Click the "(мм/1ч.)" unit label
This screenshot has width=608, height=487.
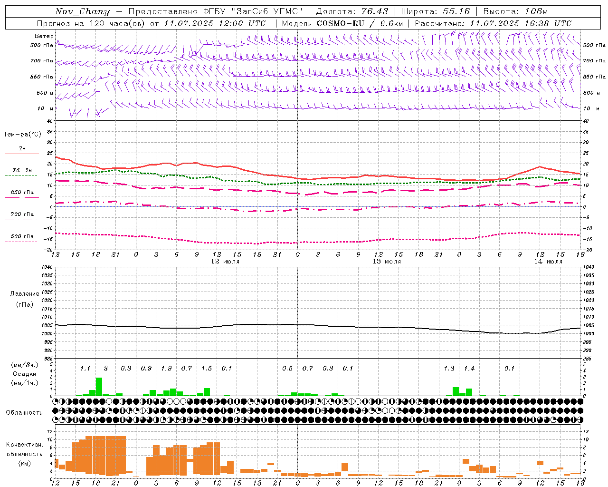(25, 383)
